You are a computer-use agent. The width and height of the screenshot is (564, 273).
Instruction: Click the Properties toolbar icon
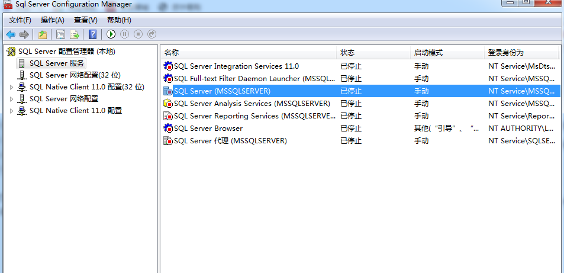pos(61,34)
